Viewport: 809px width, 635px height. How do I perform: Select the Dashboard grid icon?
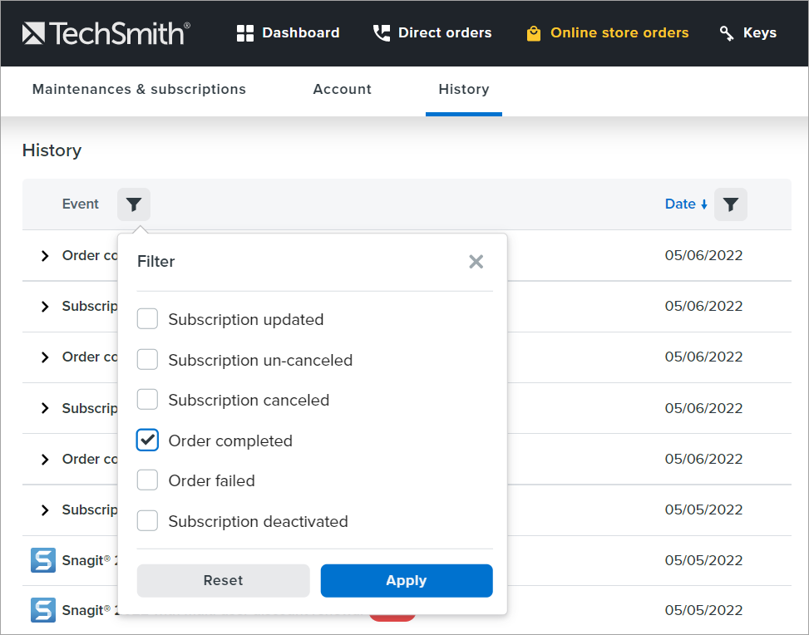point(245,32)
